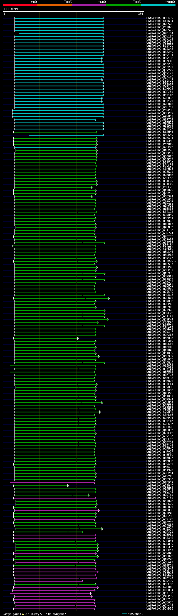This screenshot has height=616, width=178.
Task: Select the UniRef100_B6BPY6 label
Action: (x=160, y=267)
